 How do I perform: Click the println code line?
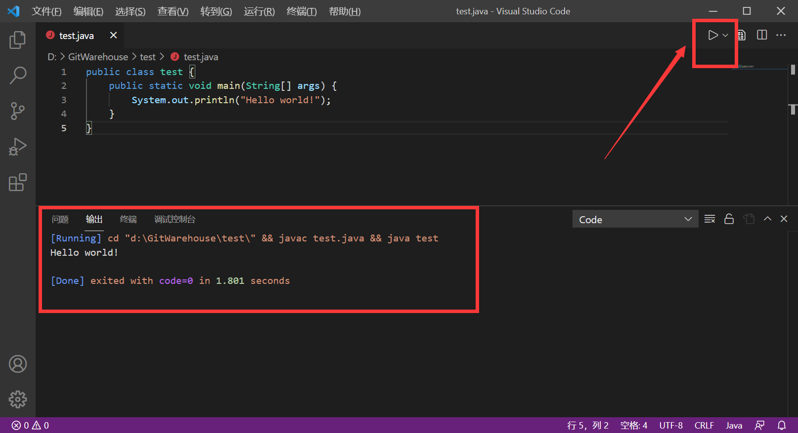point(231,100)
